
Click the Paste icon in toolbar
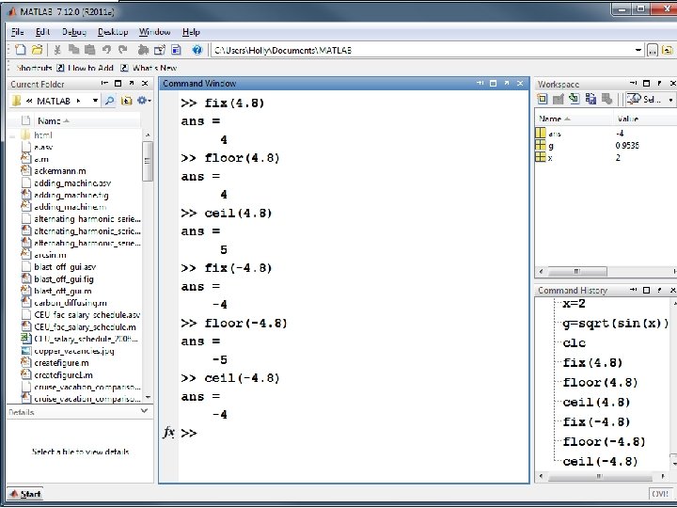90,50
